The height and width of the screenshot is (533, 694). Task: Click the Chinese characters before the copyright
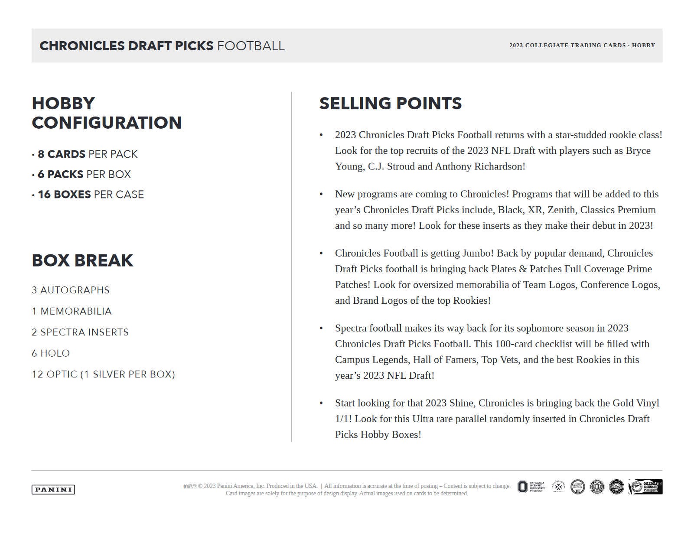tap(190, 487)
